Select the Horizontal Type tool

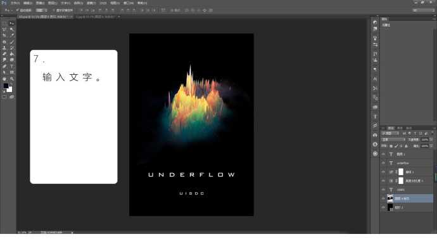pyautogui.click(x=11, y=67)
